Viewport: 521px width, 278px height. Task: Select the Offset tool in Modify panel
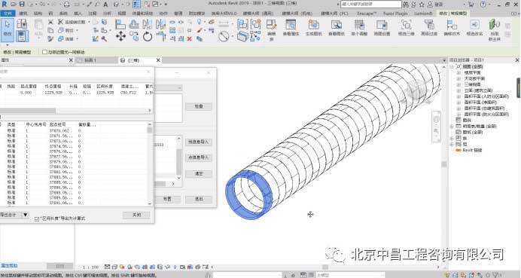pyautogui.click(x=134, y=24)
